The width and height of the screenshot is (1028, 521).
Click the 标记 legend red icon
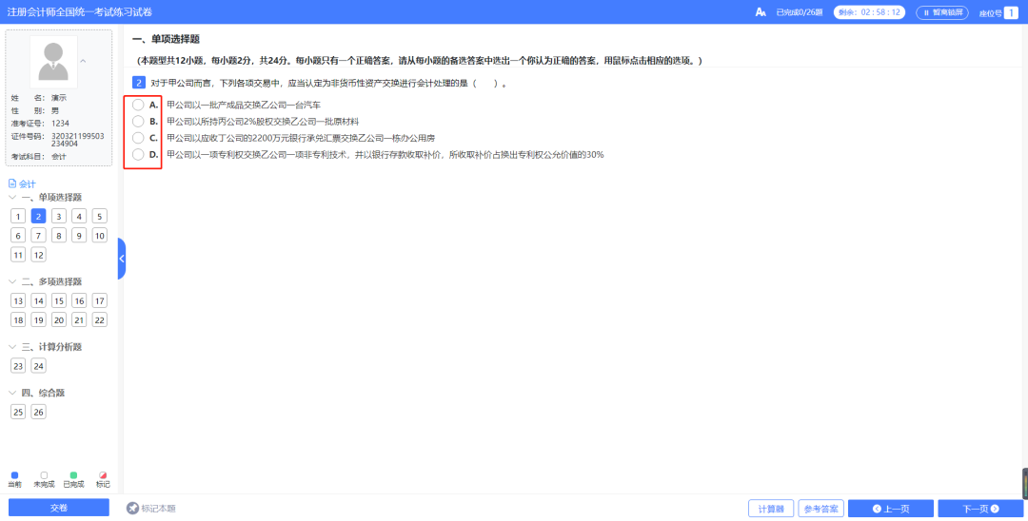[103, 475]
